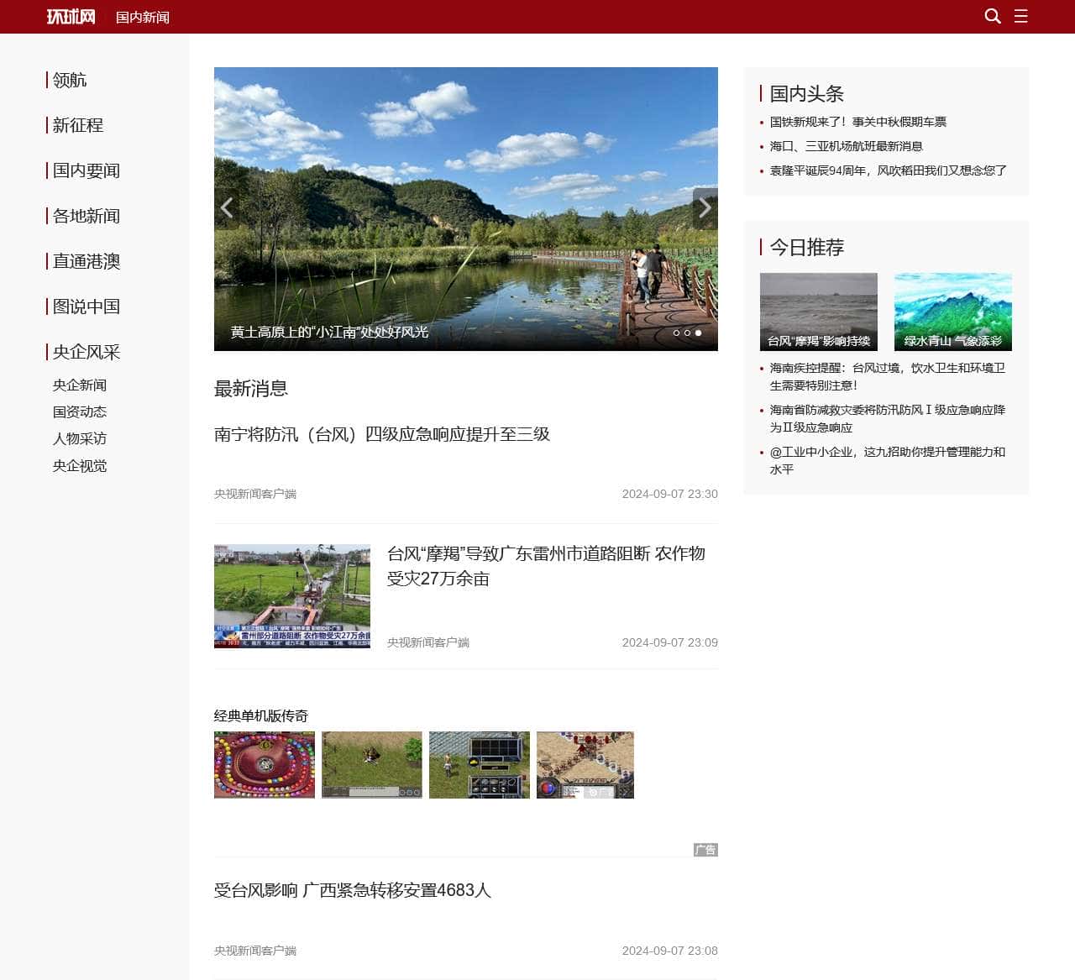This screenshot has width=1075, height=980.
Task: Open the 台风"摩羯"影响持续 recommendation thumbnail
Action: [818, 311]
